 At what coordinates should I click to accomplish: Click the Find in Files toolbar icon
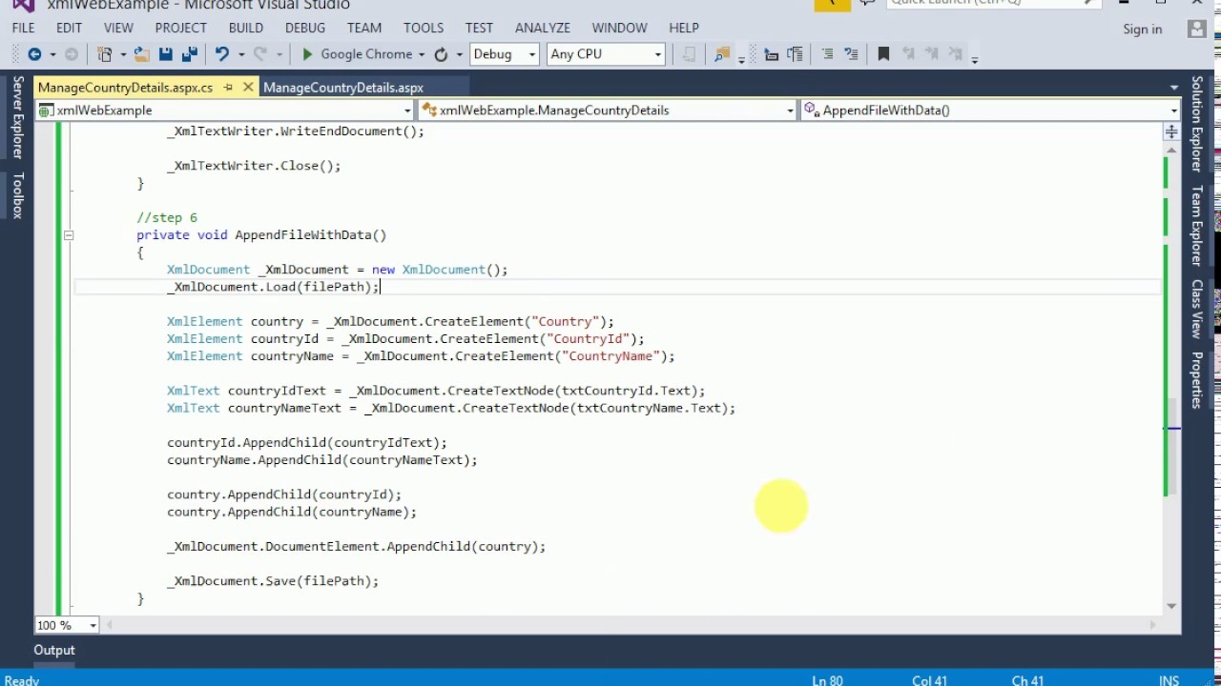pyautogui.click(x=722, y=54)
